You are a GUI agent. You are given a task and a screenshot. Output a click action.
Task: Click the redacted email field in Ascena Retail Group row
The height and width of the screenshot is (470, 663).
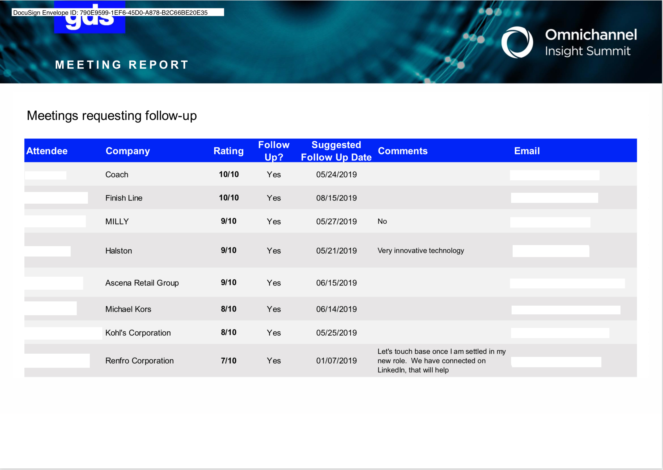(567, 284)
